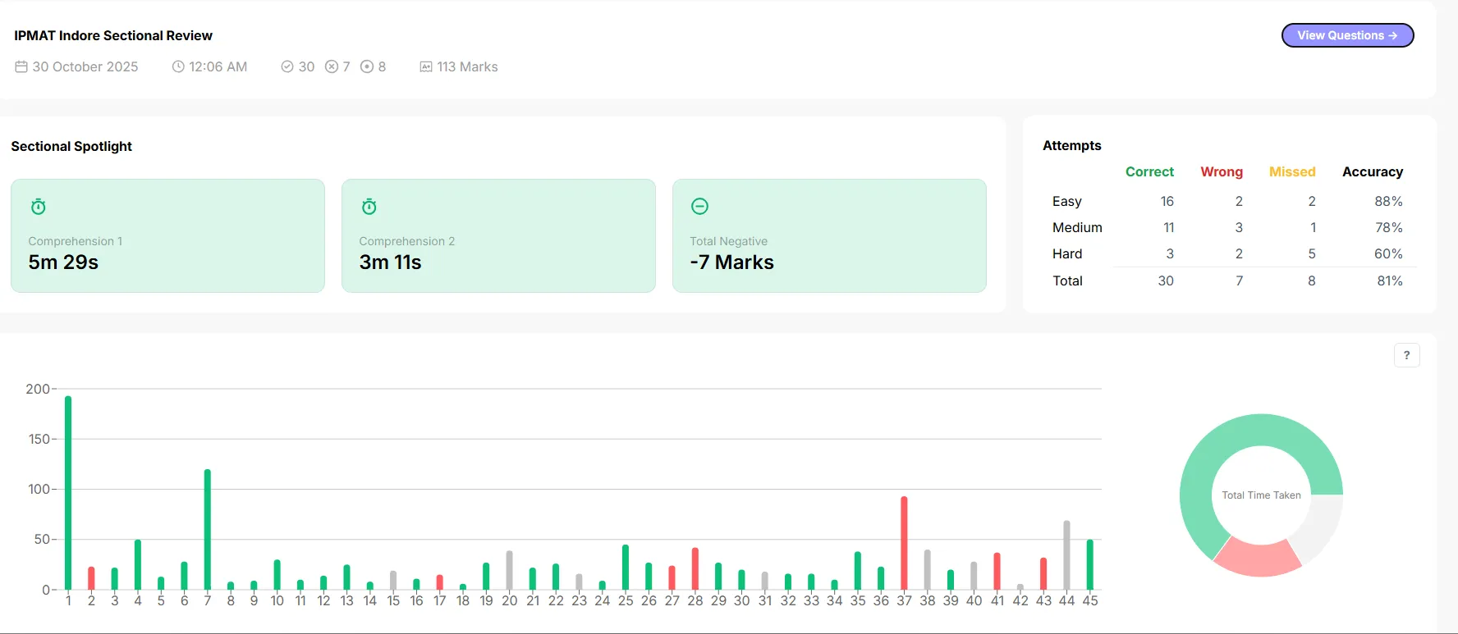The width and height of the screenshot is (1458, 634).
Task: Click the Missed column header
Action: click(1292, 171)
